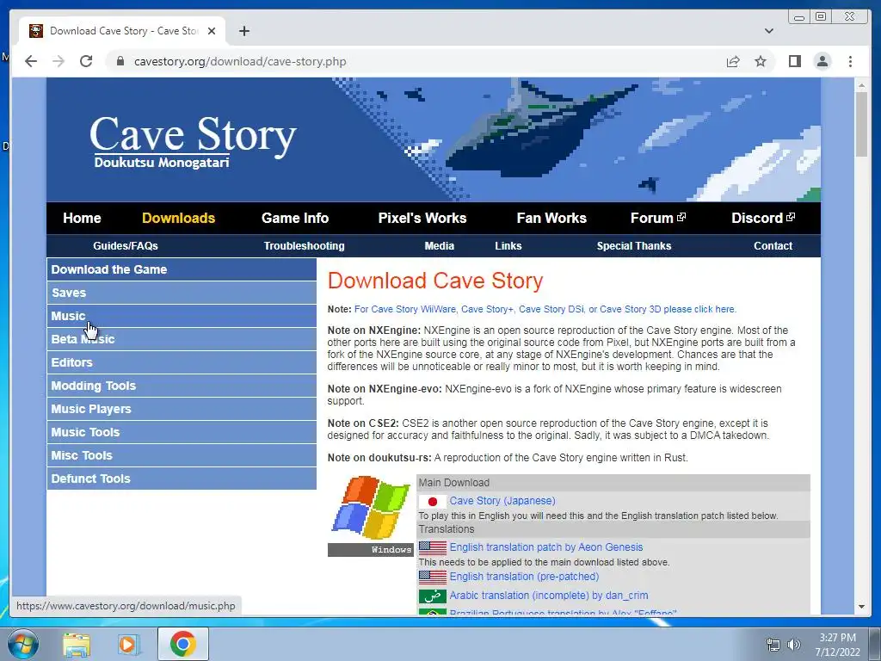Click the Japanese flag icon
The height and width of the screenshot is (661, 881).
tap(433, 501)
